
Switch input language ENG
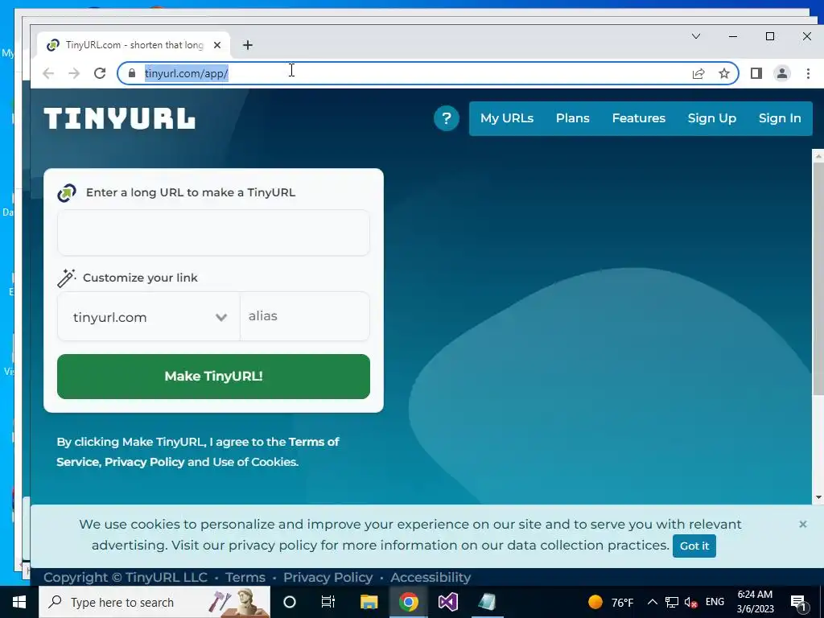coord(715,602)
